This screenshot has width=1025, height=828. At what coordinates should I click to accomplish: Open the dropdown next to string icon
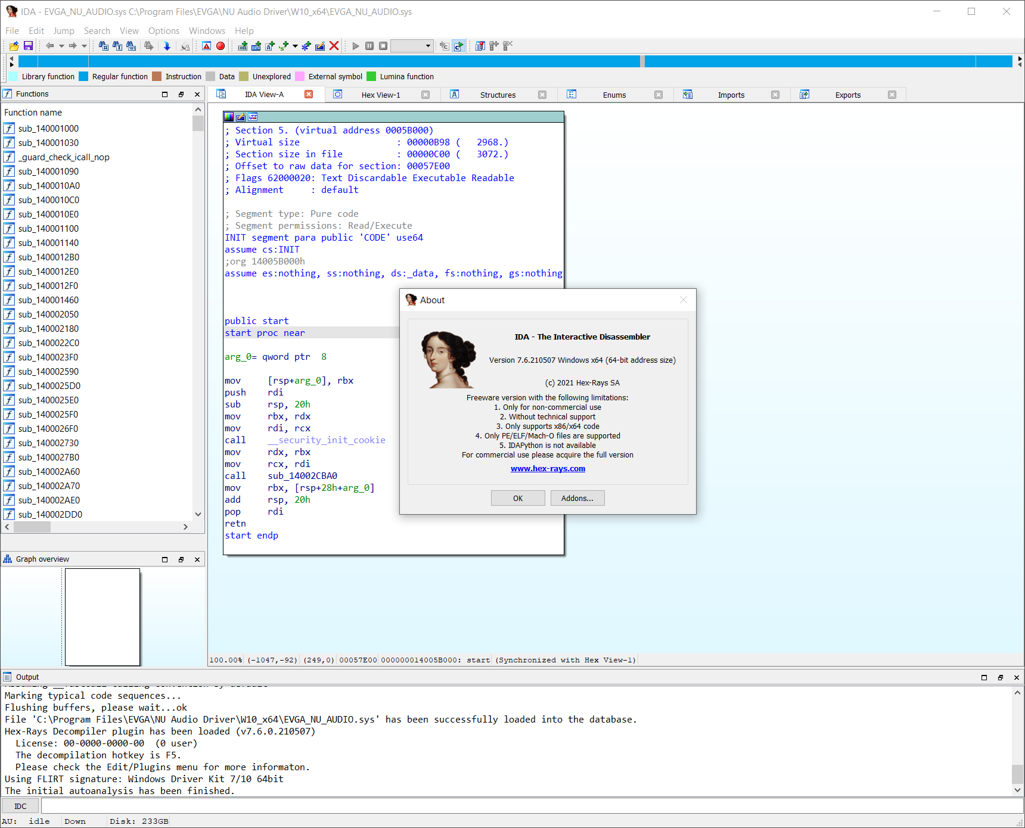coord(295,46)
